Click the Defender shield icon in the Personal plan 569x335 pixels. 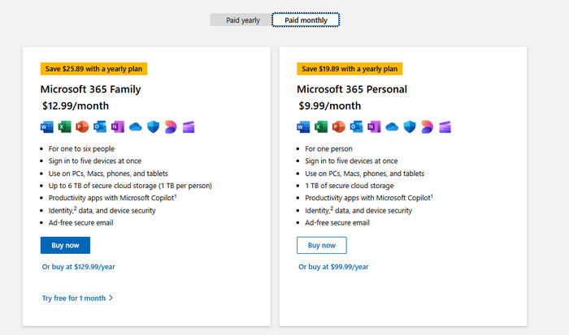pos(409,127)
